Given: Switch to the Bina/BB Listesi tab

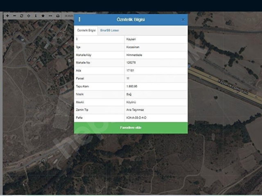Looking at the screenshot, I should [110, 31].
